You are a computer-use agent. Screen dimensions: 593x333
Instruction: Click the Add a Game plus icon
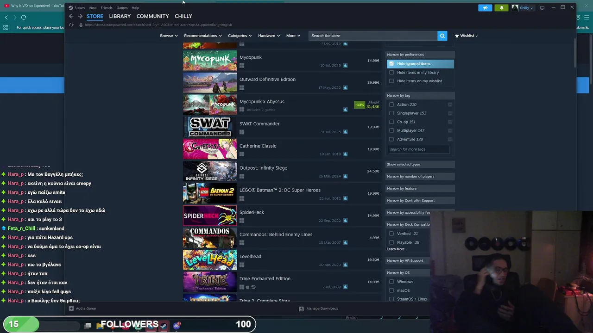click(71, 308)
